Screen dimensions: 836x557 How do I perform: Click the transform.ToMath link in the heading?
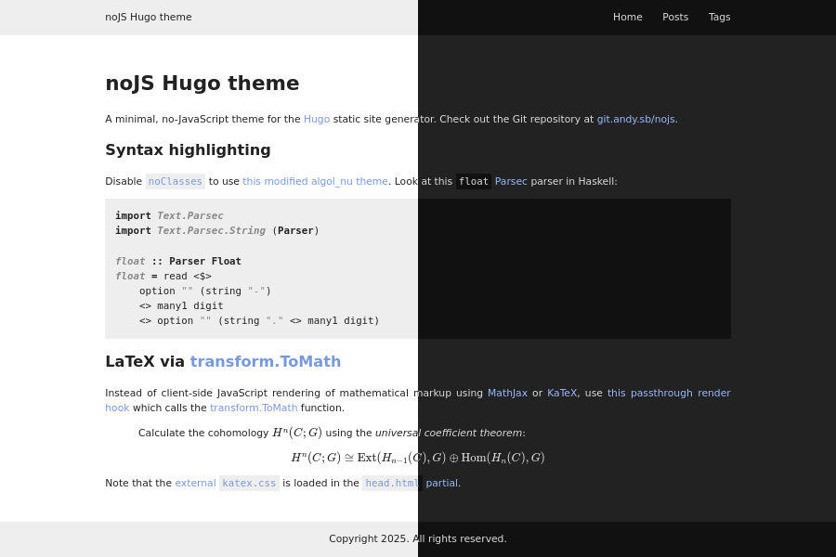[x=265, y=361]
